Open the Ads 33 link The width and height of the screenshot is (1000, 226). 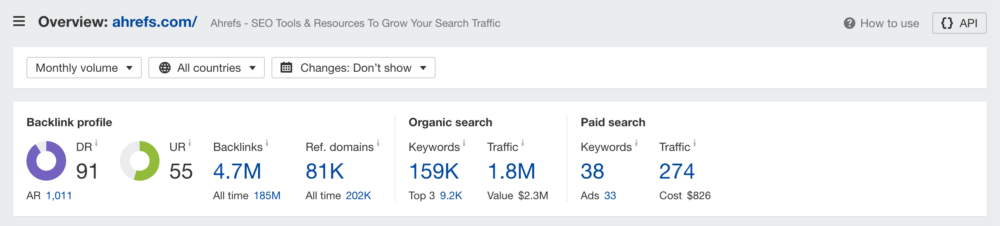click(610, 195)
